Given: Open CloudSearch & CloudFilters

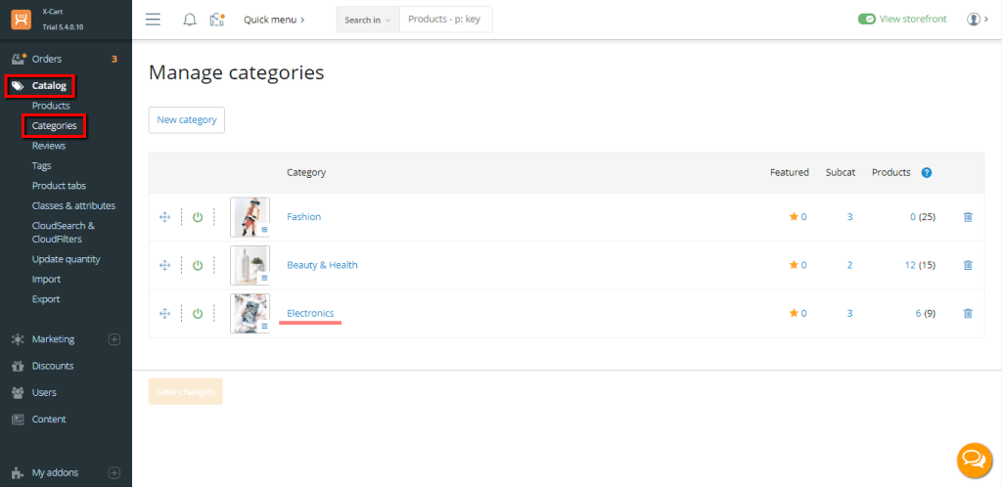Looking at the screenshot, I should (x=64, y=233).
